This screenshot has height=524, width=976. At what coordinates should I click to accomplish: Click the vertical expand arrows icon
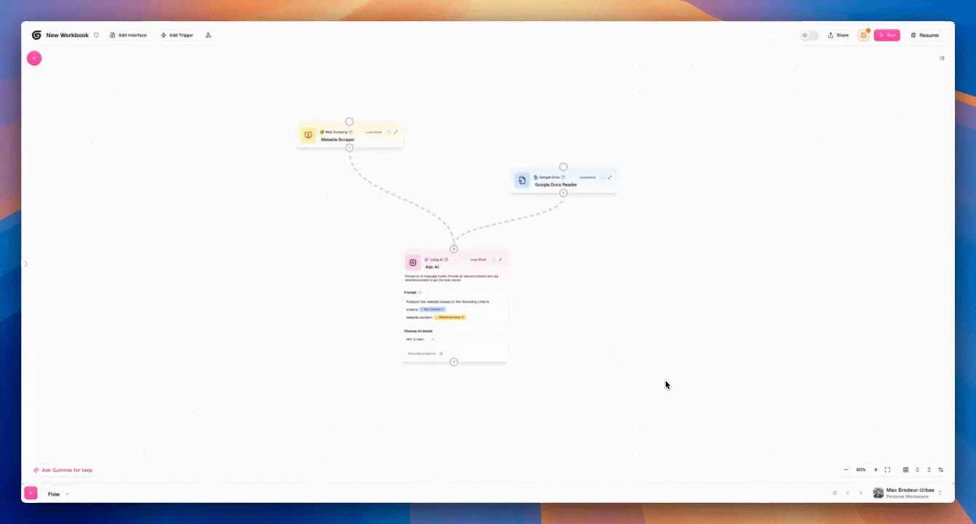(x=917, y=469)
